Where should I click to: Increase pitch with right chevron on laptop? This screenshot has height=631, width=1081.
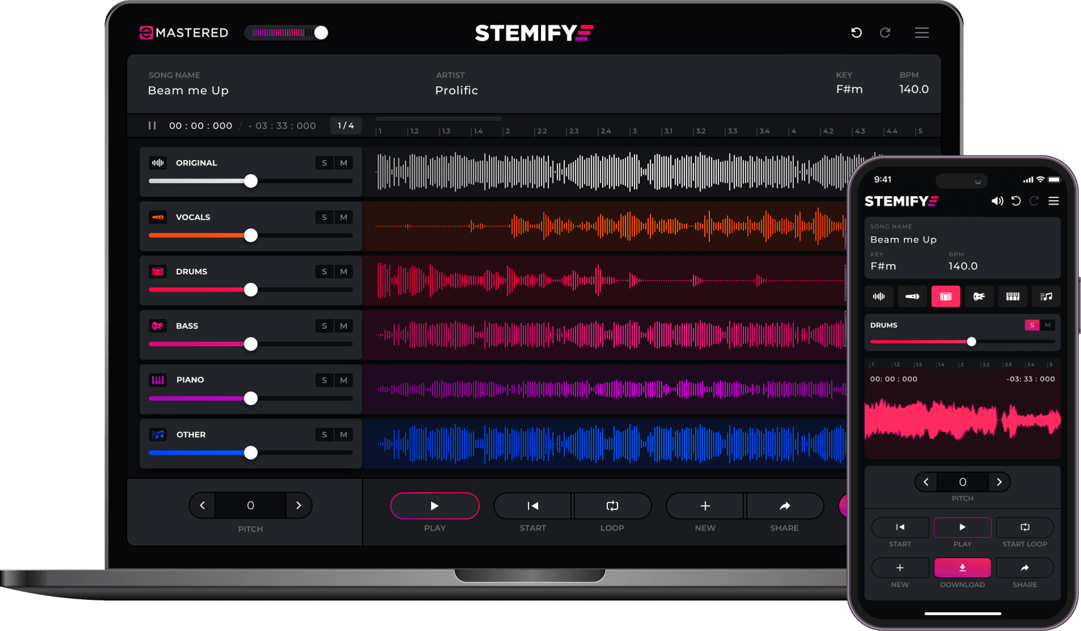point(299,506)
